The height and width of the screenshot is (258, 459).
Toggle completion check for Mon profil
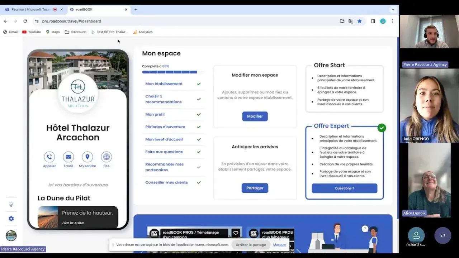199,114
